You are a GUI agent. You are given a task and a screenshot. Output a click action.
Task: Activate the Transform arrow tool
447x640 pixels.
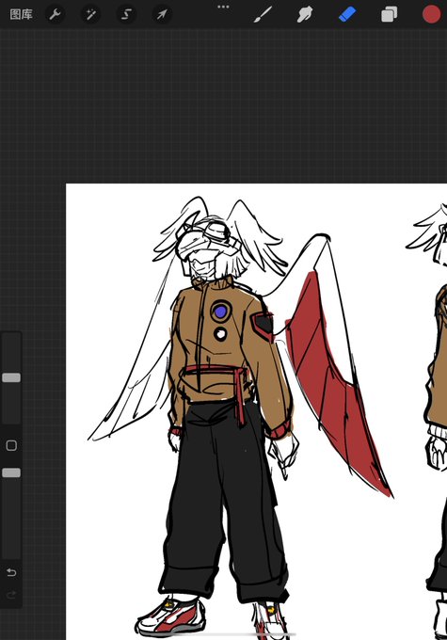point(162,15)
